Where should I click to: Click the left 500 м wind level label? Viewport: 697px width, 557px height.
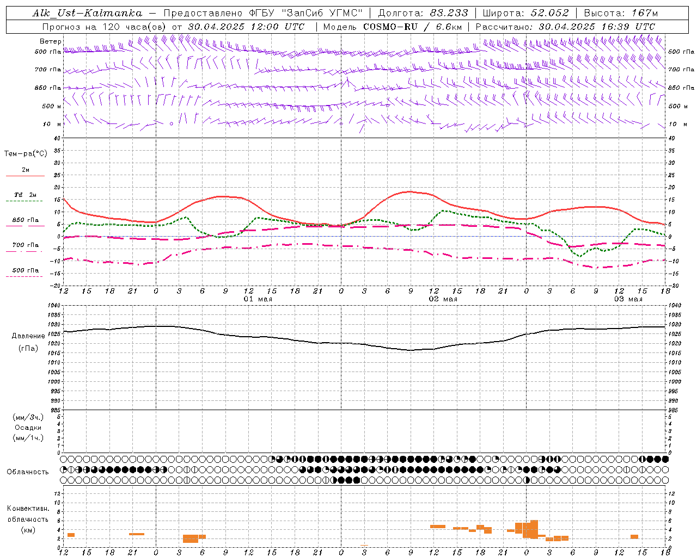pos(52,106)
